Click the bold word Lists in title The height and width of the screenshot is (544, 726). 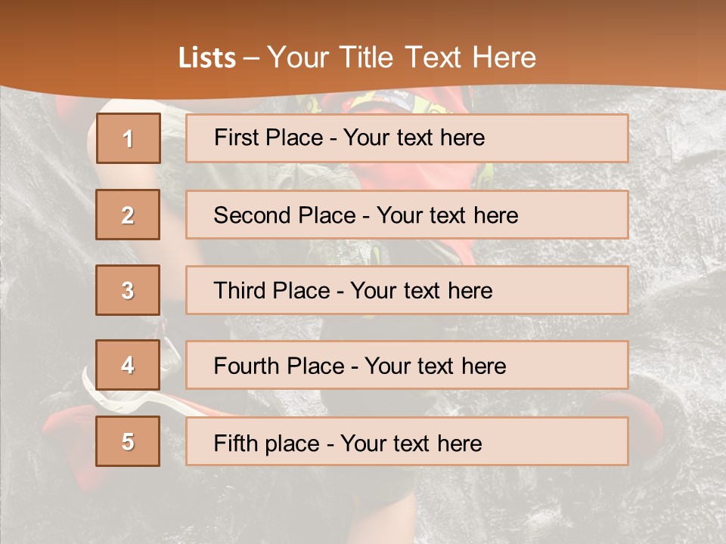pyautogui.click(x=207, y=58)
